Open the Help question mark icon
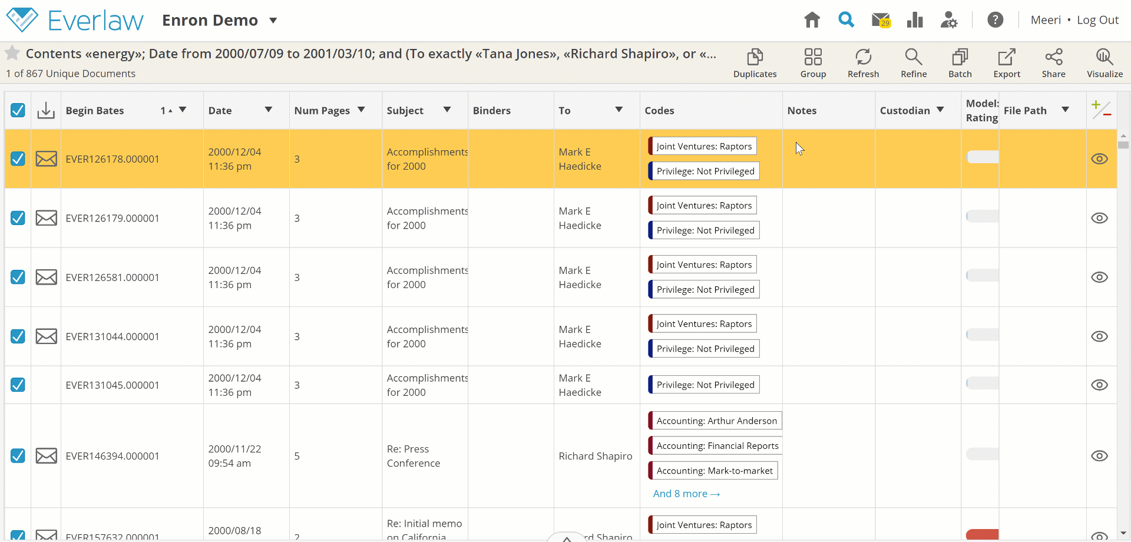The width and height of the screenshot is (1131, 542). pos(996,20)
